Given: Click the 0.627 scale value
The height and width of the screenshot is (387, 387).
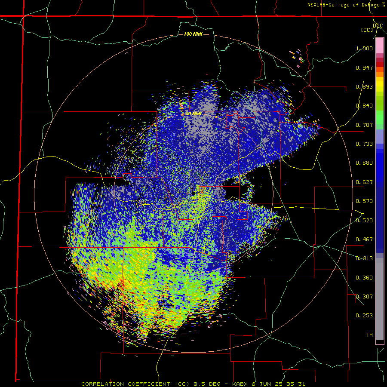Looking at the screenshot, I should point(364,182).
